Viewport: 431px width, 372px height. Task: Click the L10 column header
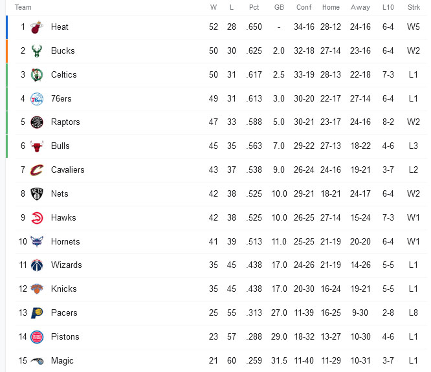point(388,7)
